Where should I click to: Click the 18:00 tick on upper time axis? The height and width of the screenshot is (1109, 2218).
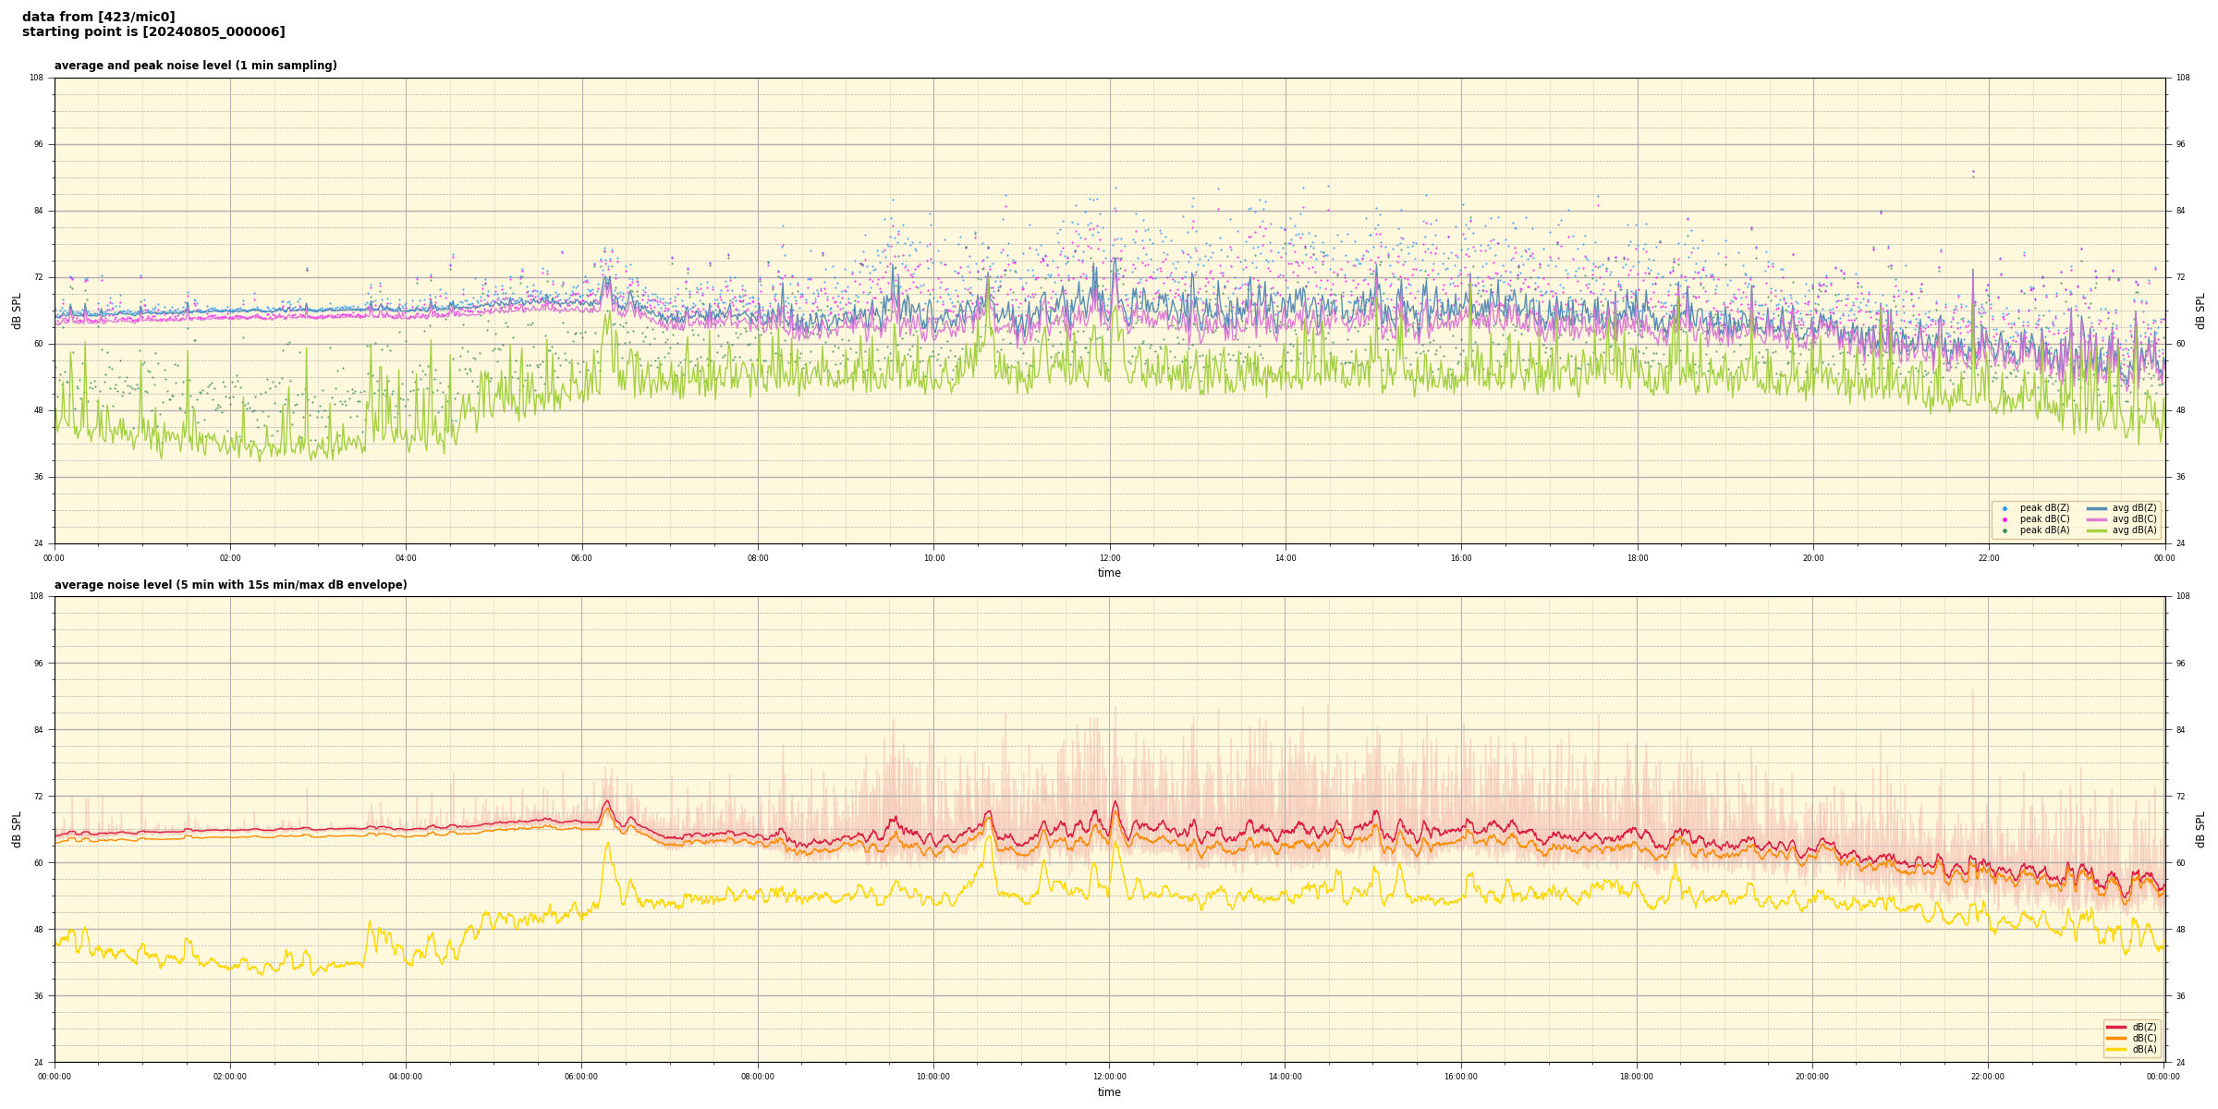click(x=1638, y=558)
